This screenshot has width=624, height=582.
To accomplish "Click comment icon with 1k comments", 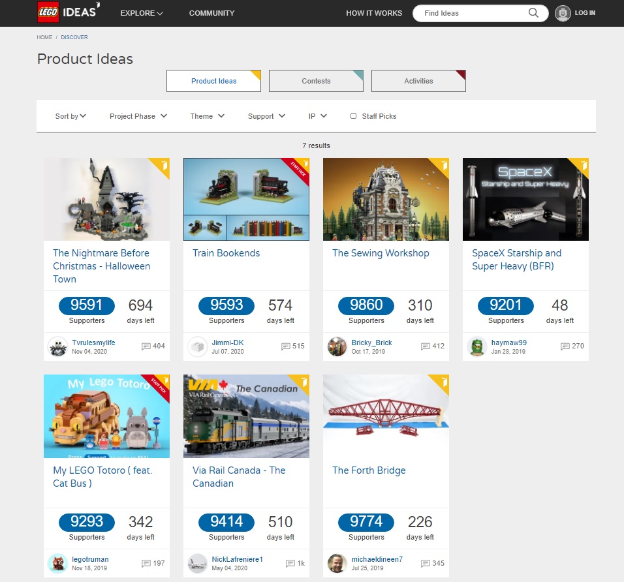I will (290, 563).
